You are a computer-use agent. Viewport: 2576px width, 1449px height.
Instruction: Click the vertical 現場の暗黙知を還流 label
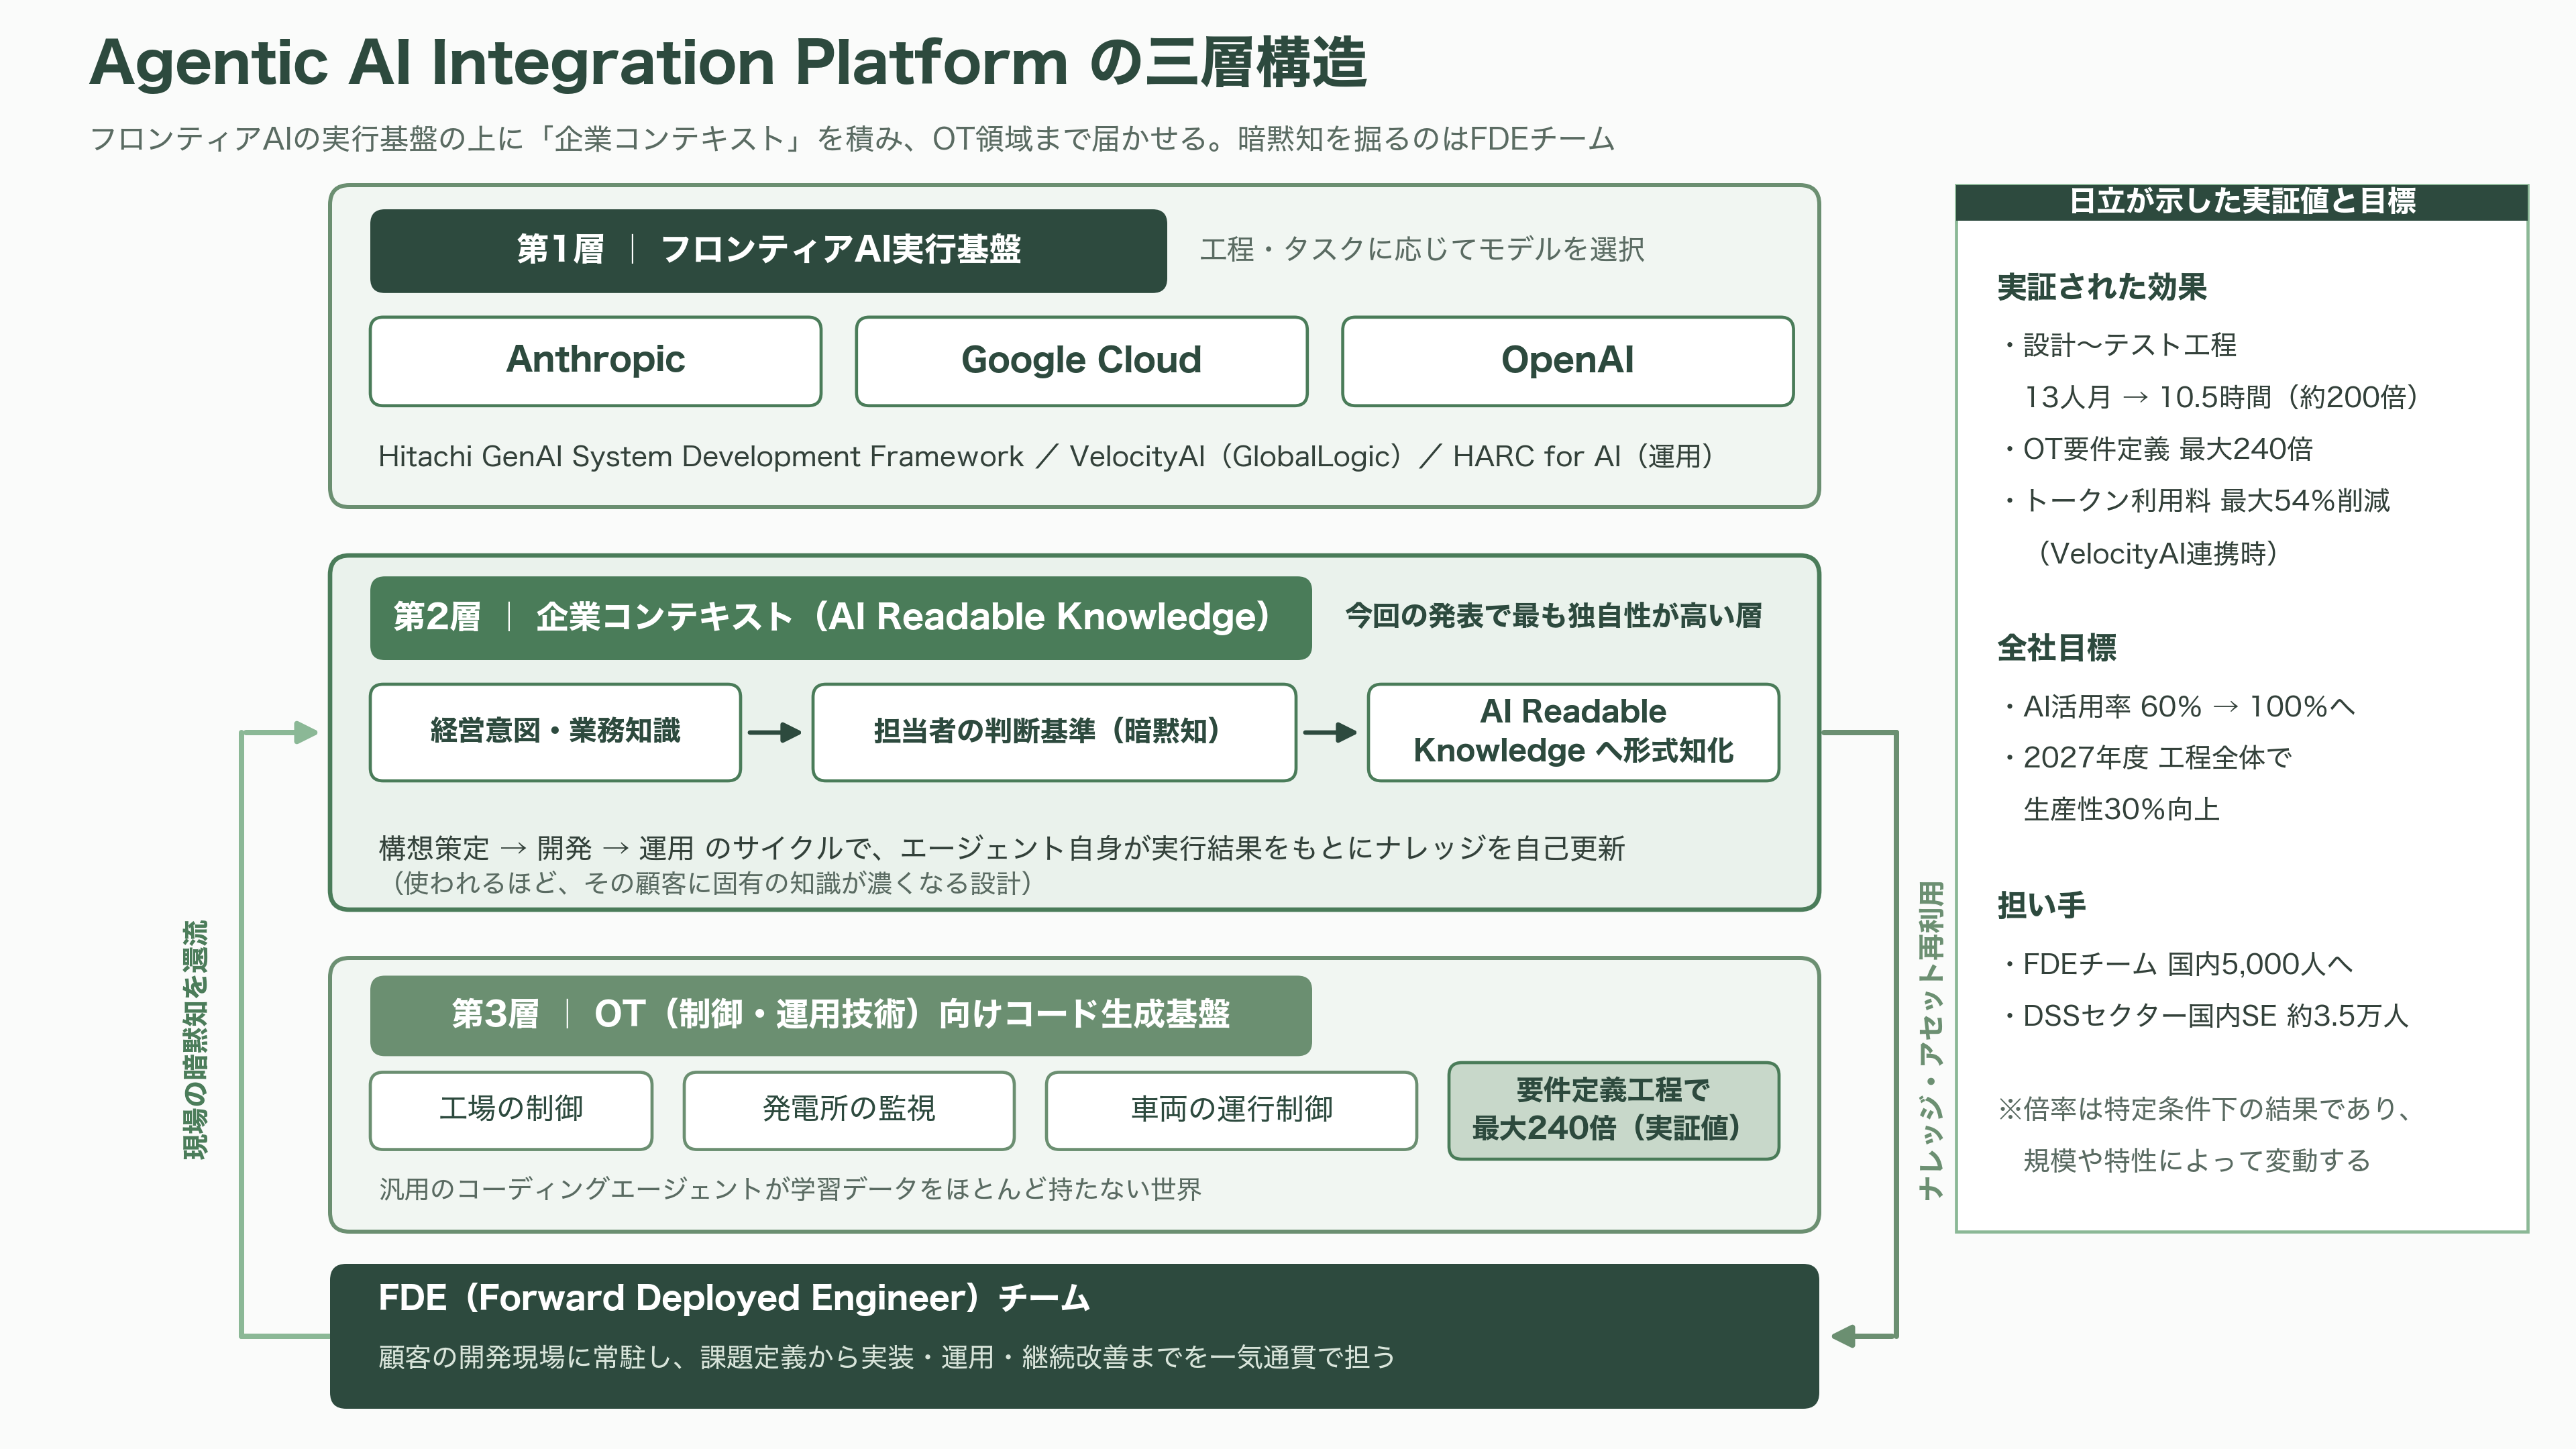click(x=195, y=1040)
